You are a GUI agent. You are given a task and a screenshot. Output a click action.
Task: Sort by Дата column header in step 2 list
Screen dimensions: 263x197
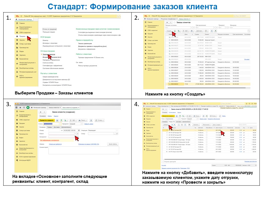[x=189, y=34]
